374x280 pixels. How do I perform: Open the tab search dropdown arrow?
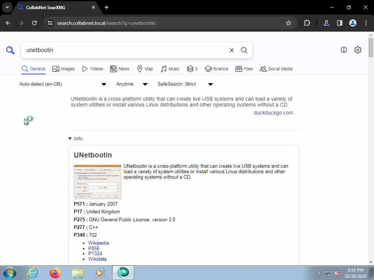pos(7,7)
